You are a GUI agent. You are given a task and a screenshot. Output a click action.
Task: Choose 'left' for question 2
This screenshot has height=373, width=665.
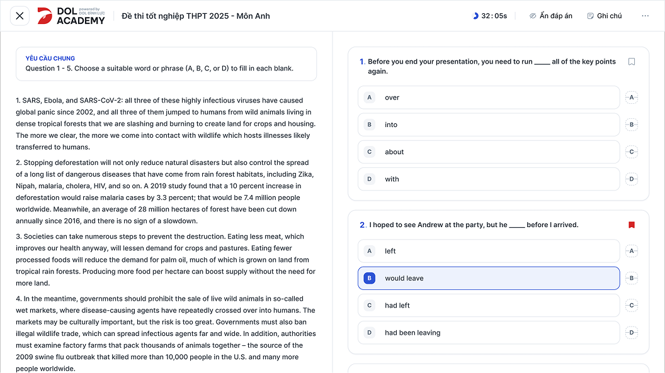[489, 251]
